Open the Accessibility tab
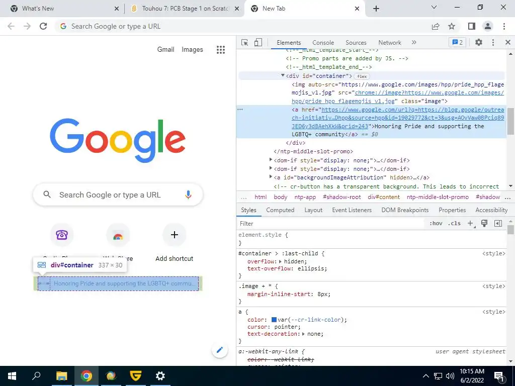This screenshot has width=515, height=386. [491, 210]
